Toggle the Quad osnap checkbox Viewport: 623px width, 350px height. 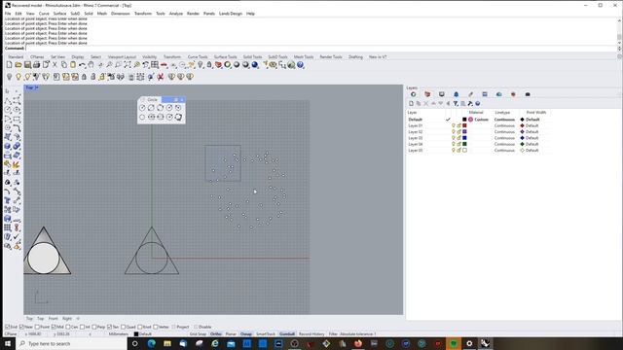(x=124, y=327)
